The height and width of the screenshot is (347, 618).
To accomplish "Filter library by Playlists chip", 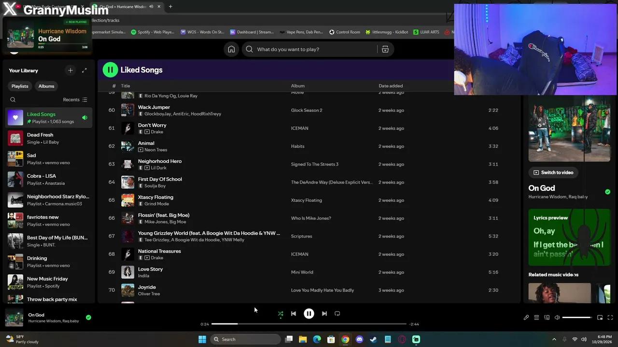I will coord(20,86).
